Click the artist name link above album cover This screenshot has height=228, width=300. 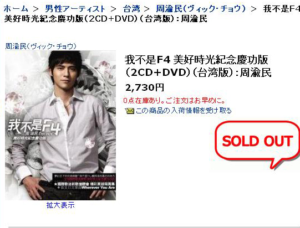click(x=40, y=46)
